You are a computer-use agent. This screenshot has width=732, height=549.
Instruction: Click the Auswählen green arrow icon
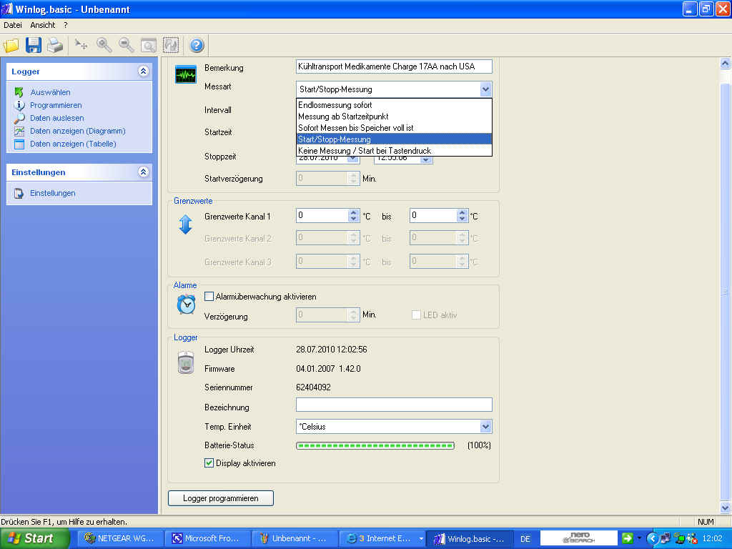[19, 92]
